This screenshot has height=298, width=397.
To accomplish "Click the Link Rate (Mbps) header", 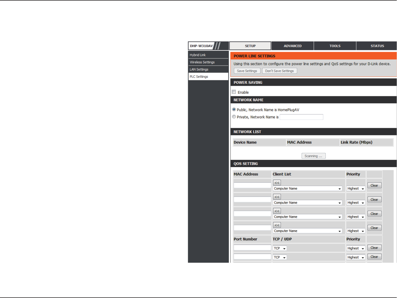I will coord(366,142).
